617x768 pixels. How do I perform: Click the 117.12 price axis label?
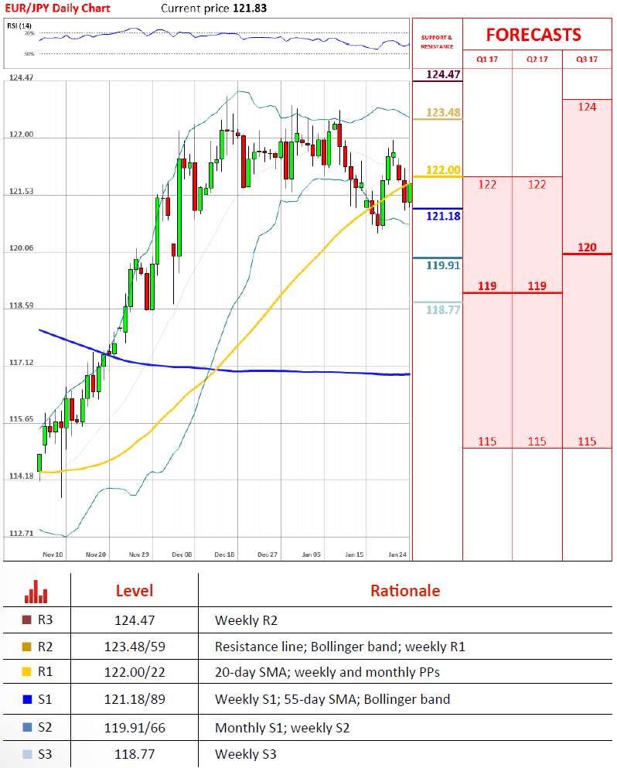click(x=22, y=363)
